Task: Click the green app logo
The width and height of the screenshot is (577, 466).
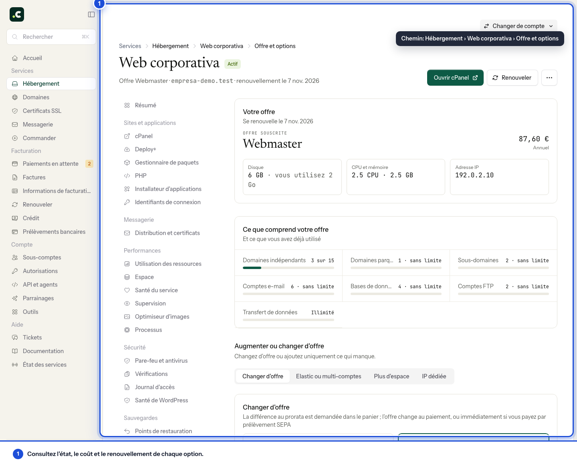Action: click(17, 14)
